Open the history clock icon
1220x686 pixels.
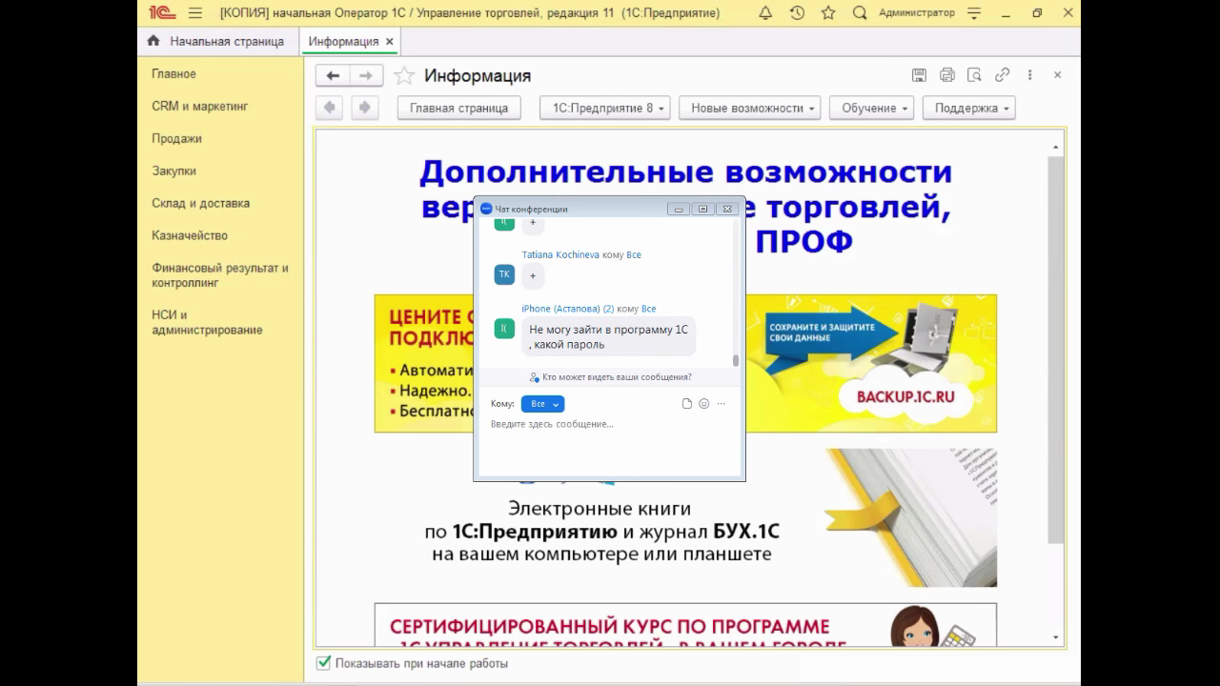(x=797, y=13)
